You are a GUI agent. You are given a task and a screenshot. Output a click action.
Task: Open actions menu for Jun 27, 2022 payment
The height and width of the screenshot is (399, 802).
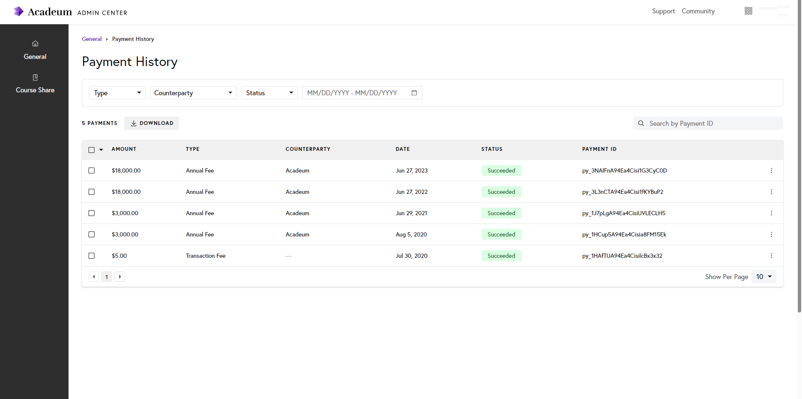click(x=771, y=192)
